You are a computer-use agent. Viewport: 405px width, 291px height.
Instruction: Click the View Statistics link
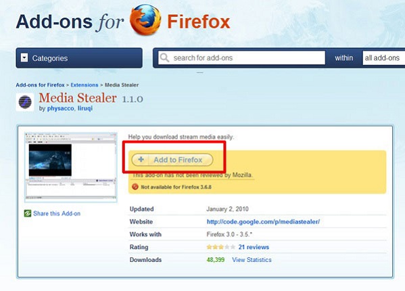[x=252, y=260]
